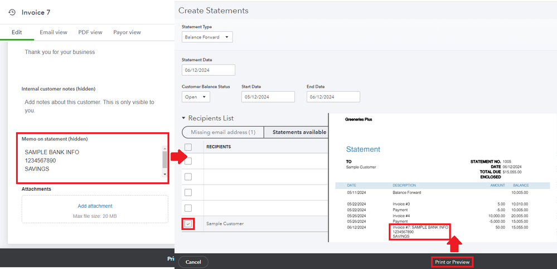Tick the fourth row recipient checkbox

coord(188,208)
